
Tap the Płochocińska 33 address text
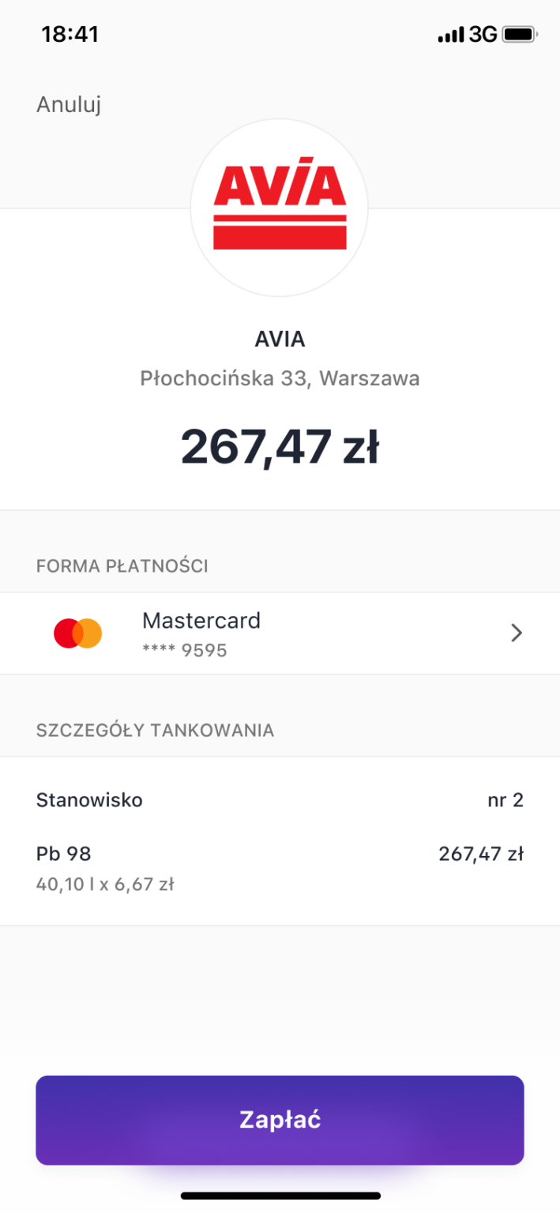pyautogui.click(x=280, y=379)
